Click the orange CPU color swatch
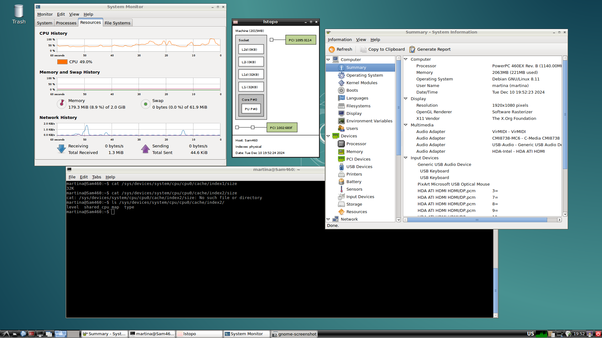 click(62, 62)
